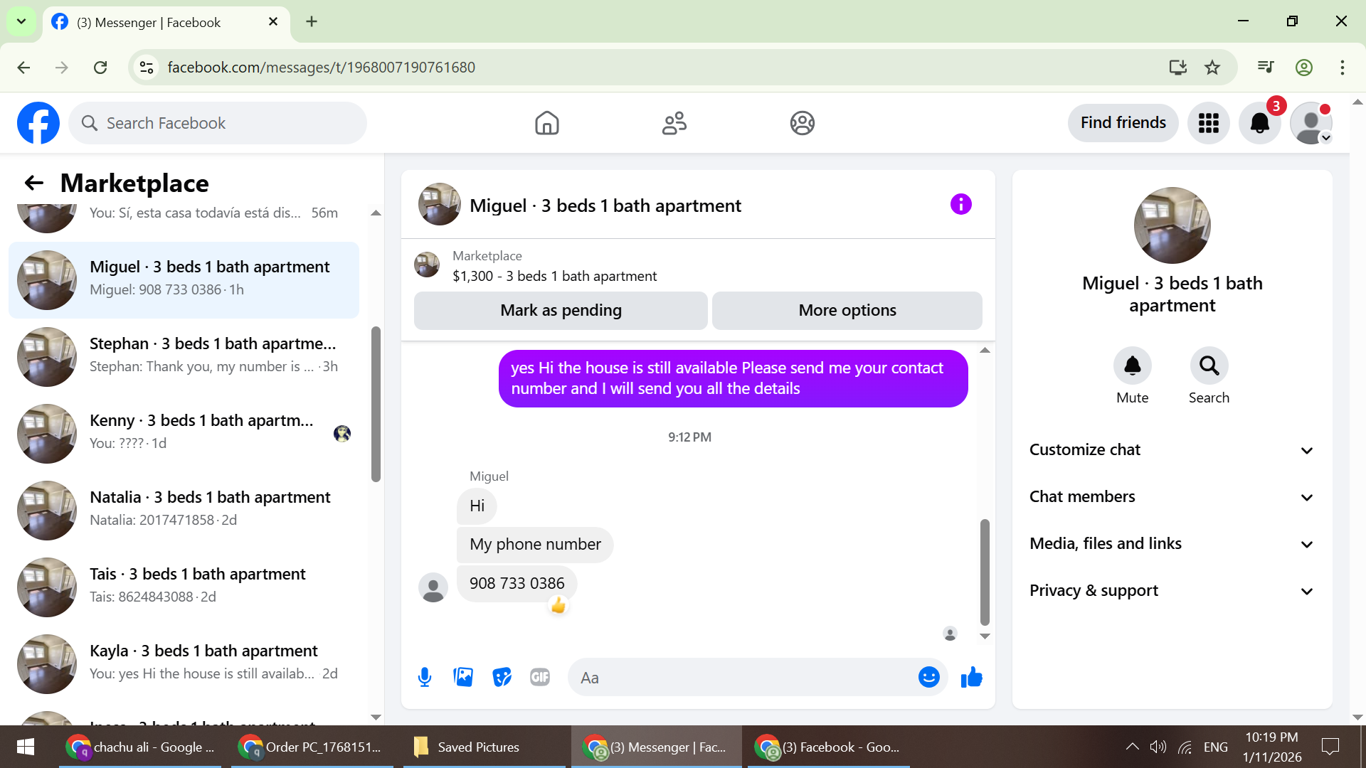Open the notifications bell
Screen dimensions: 1366x768
pyautogui.click(x=1259, y=123)
